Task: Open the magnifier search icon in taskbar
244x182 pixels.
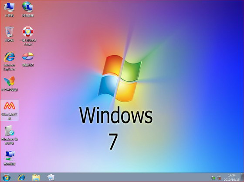Action: (x=51, y=178)
